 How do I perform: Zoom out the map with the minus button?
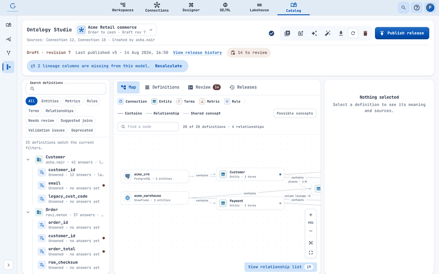tap(311, 231)
